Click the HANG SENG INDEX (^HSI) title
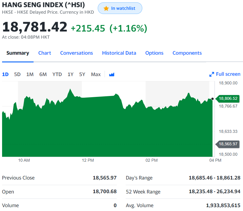Image resolution: width=243 pixels, height=211 pixels. pos(43,5)
